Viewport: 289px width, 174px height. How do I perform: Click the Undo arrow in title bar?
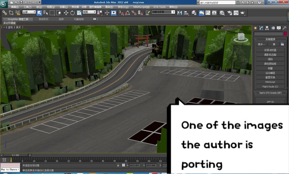pyautogui.click(x=26, y=3)
